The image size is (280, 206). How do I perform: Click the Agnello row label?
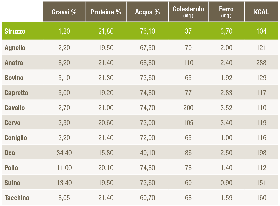[15, 48]
